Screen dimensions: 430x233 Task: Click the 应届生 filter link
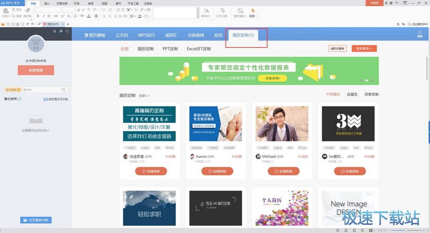352,94
